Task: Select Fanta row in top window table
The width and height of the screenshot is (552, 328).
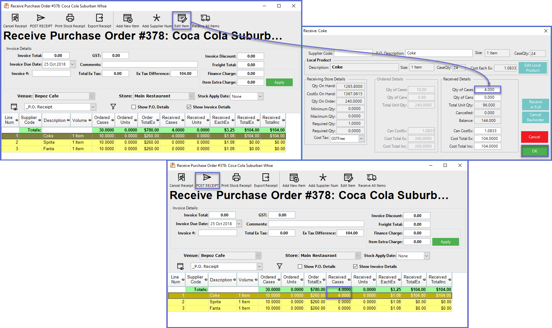Action: tap(144, 149)
